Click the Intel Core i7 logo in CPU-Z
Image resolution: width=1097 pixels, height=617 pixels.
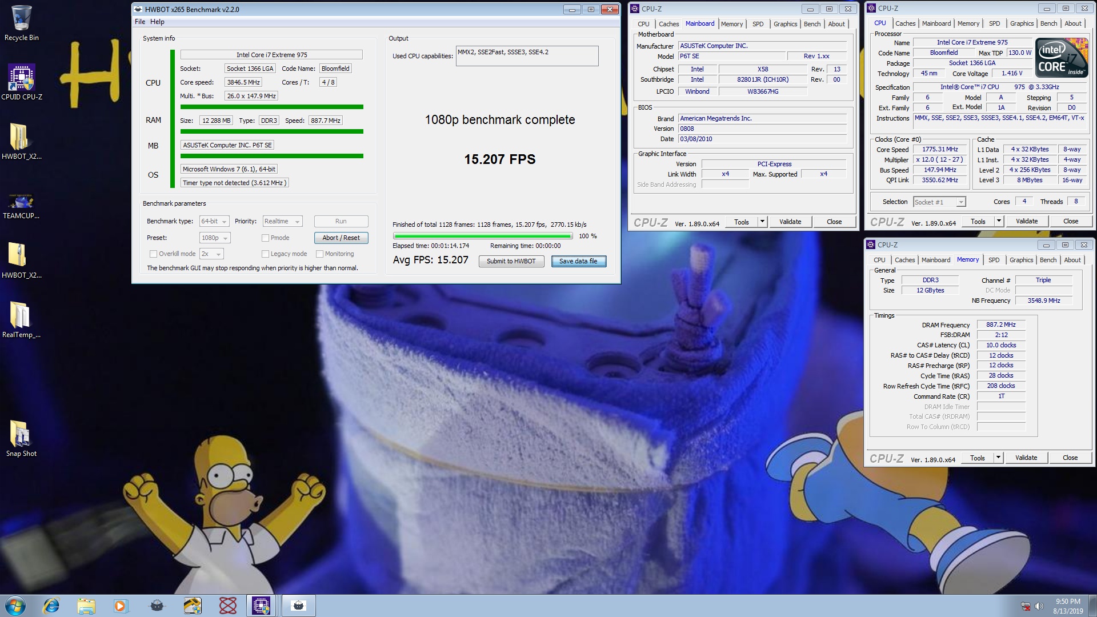pos(1062,57)
